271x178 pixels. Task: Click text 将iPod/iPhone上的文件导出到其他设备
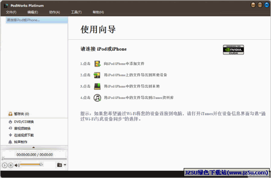(x=135, y=75)
